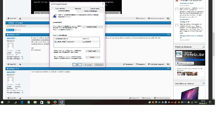Viewport: 216px width, 121px height.
Task: Open the Action Center notification icon
Action: [x=210, y=102]
